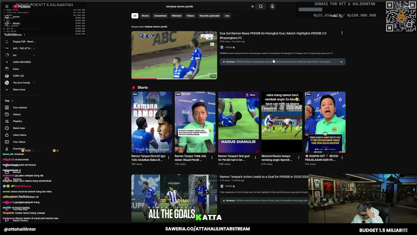Open Liked videos in the sidebar
The width and height of the screenshot is (417, 235).
[x=20, y=135]
